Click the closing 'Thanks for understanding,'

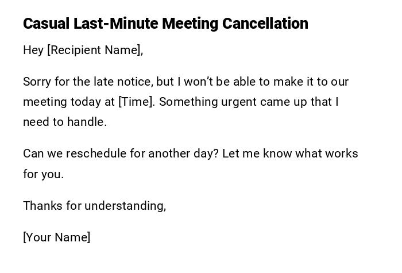pyautogui.click(x=94, y=206)
